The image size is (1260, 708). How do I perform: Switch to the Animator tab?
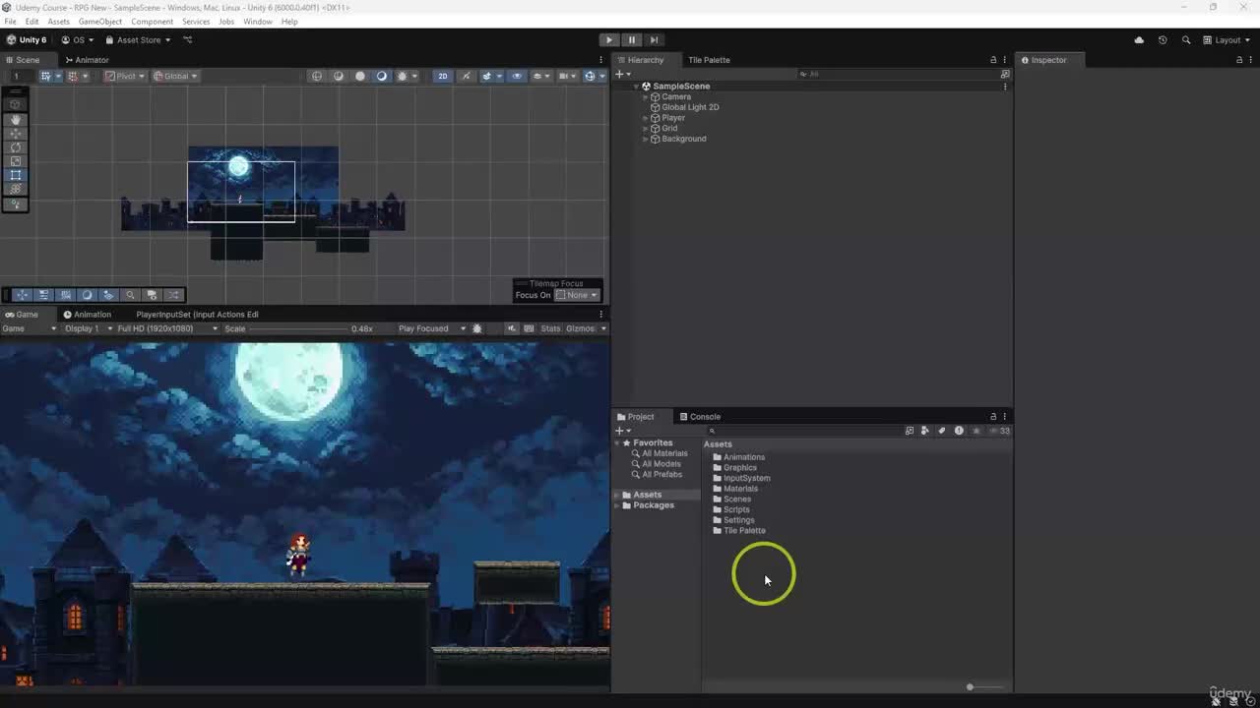tap(87, 60)
